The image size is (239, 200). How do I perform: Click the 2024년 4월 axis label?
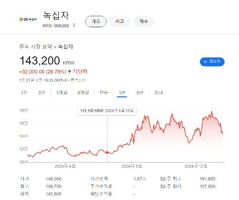tap(65, 166)
